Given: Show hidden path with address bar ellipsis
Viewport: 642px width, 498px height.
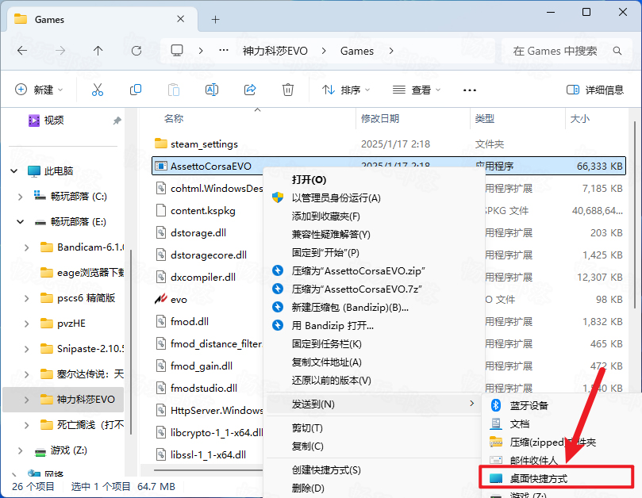Looking at the screenshot, I should tap(224, 51).
